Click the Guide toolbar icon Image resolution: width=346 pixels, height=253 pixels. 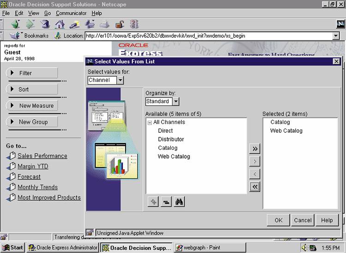point(90,24)
